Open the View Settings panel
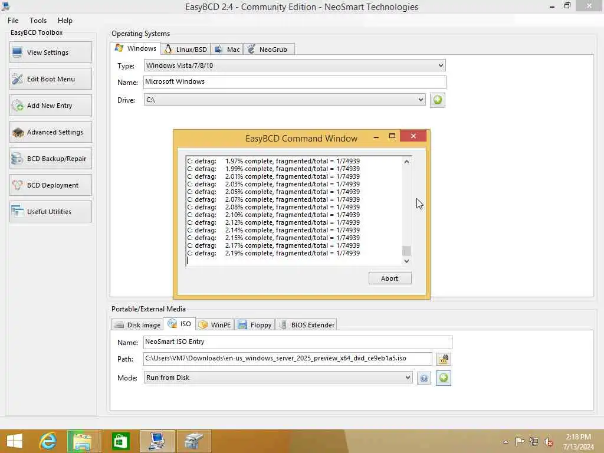Image resolution: width=604 pixels, height=453 pixels. (51, 52)
